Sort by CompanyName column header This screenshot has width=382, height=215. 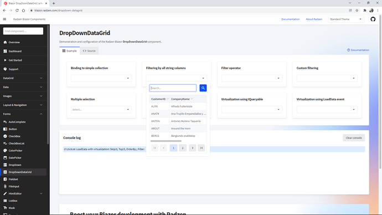click(x=188, y=99)
